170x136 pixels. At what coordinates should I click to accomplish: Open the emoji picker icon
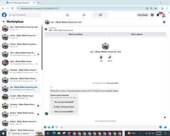tap(160, 127)
